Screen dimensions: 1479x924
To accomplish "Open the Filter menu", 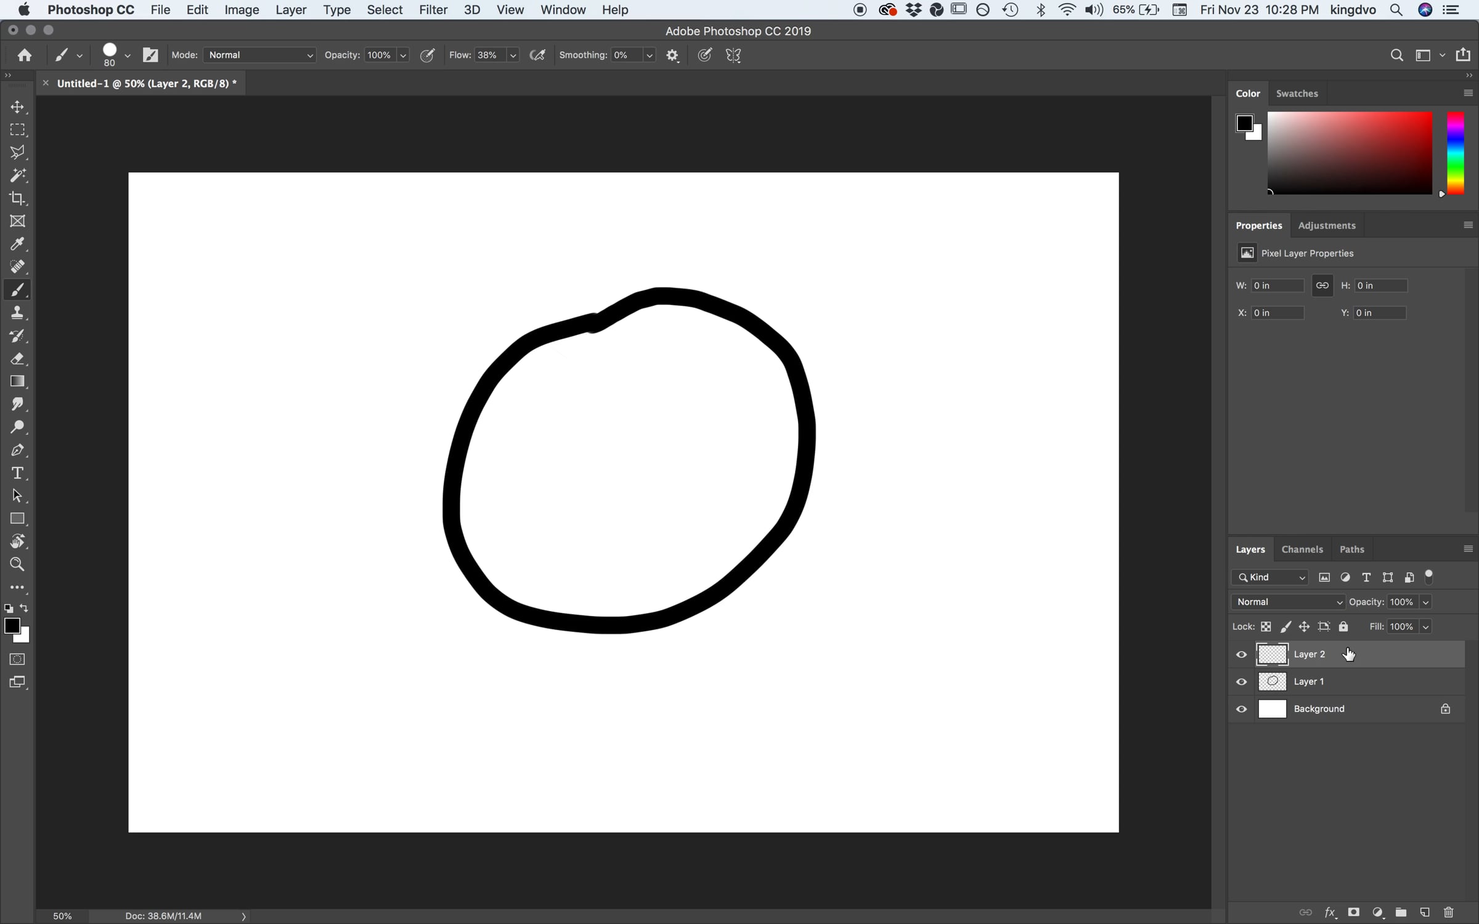I will click(433, 10).
